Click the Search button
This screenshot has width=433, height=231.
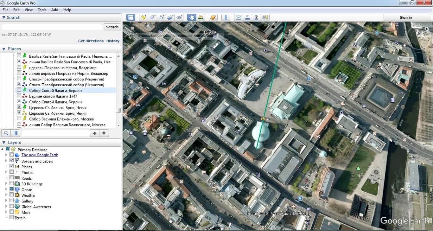pyautogui.click(x=112, y=27)
